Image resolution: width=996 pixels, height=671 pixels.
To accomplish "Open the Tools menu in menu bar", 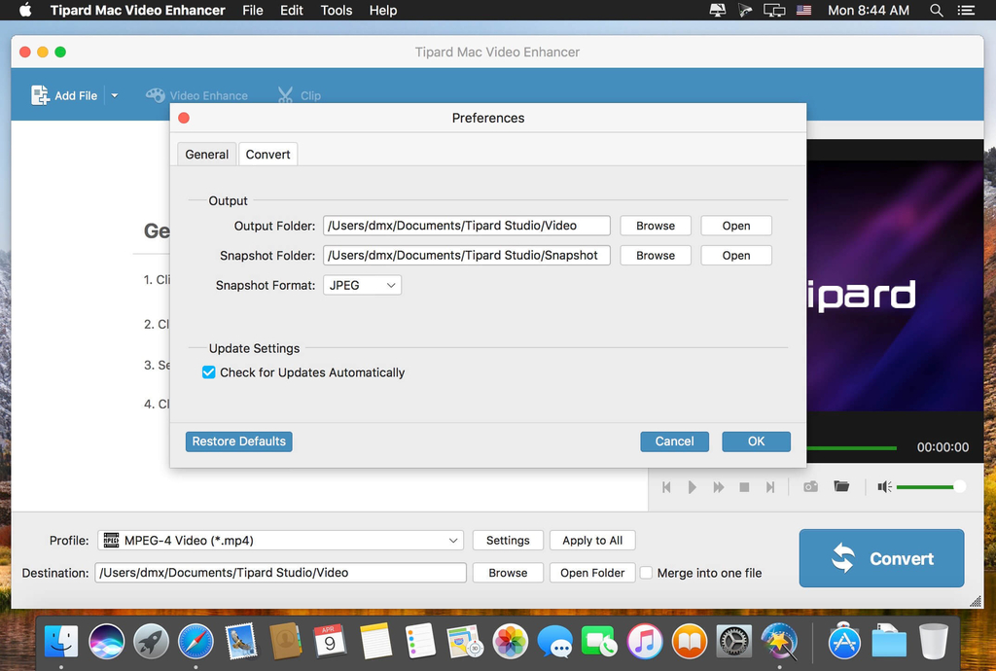I will click(x=336, y=11).
